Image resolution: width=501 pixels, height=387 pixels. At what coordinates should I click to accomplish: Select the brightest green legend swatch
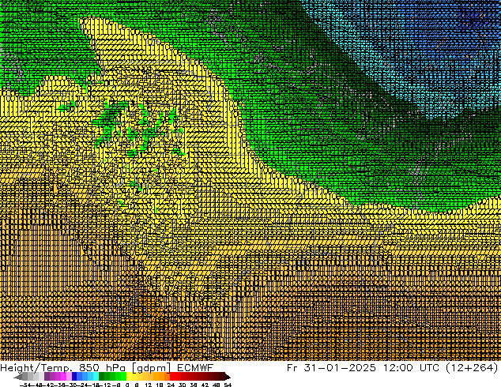click(123, 377)
